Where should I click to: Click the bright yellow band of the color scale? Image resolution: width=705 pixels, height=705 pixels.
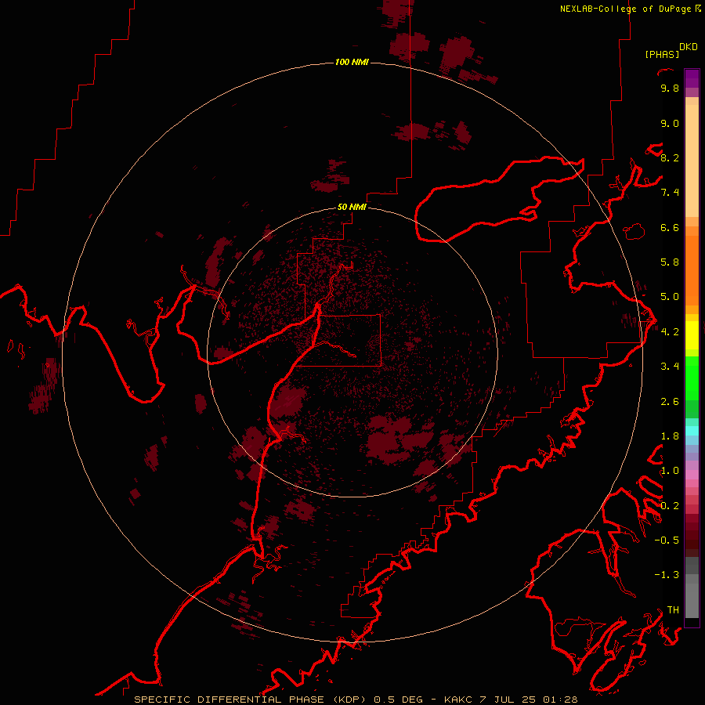(692, 335)
